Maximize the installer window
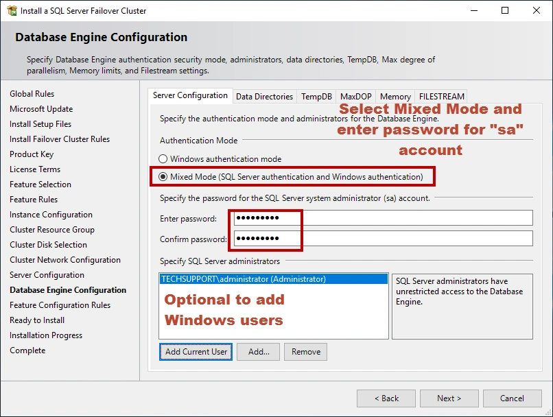 [x=505, y=11]
